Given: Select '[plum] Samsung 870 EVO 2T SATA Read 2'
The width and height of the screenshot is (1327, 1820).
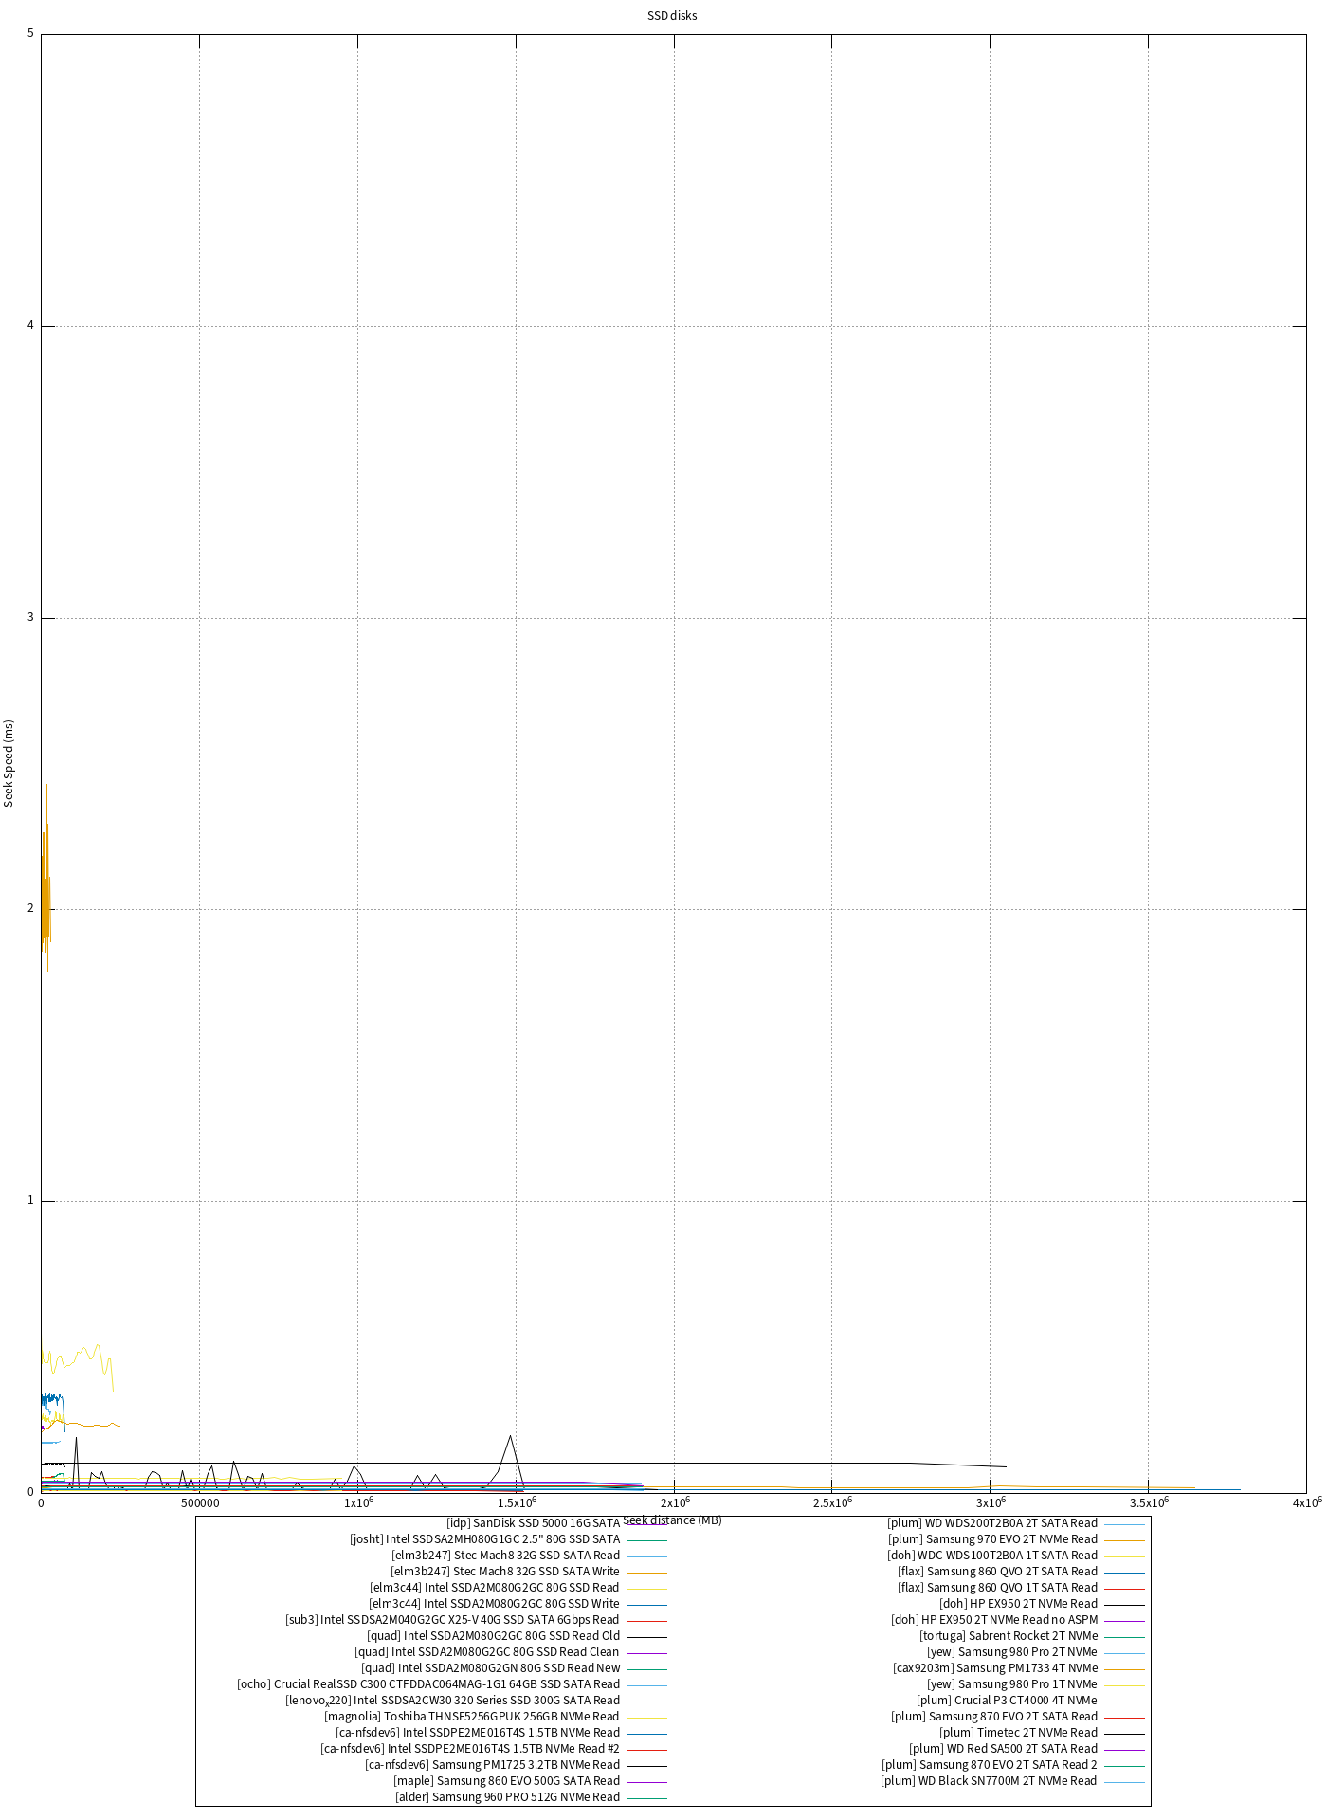Looking at the screenshot, I should 990,1765.
